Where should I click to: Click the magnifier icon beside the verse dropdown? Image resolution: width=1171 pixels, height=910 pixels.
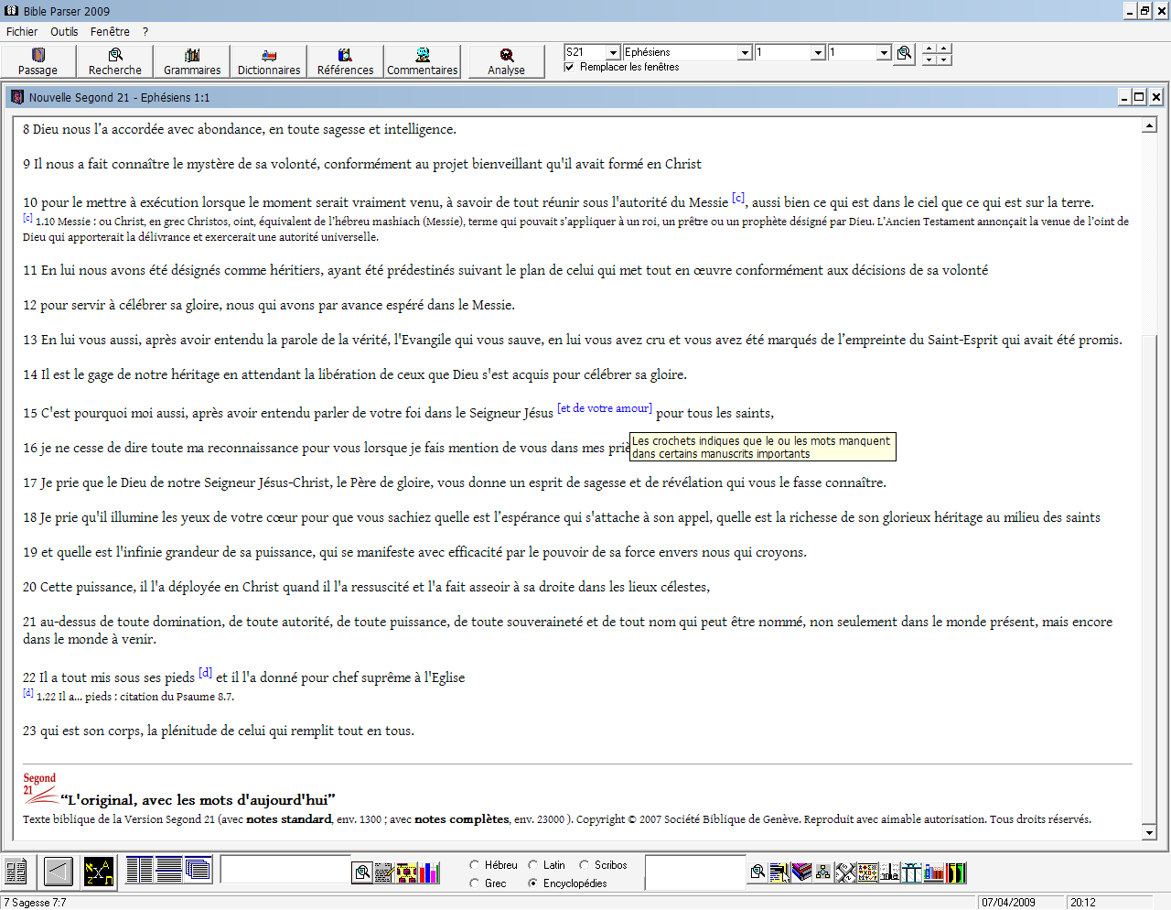tap(904, 53)
